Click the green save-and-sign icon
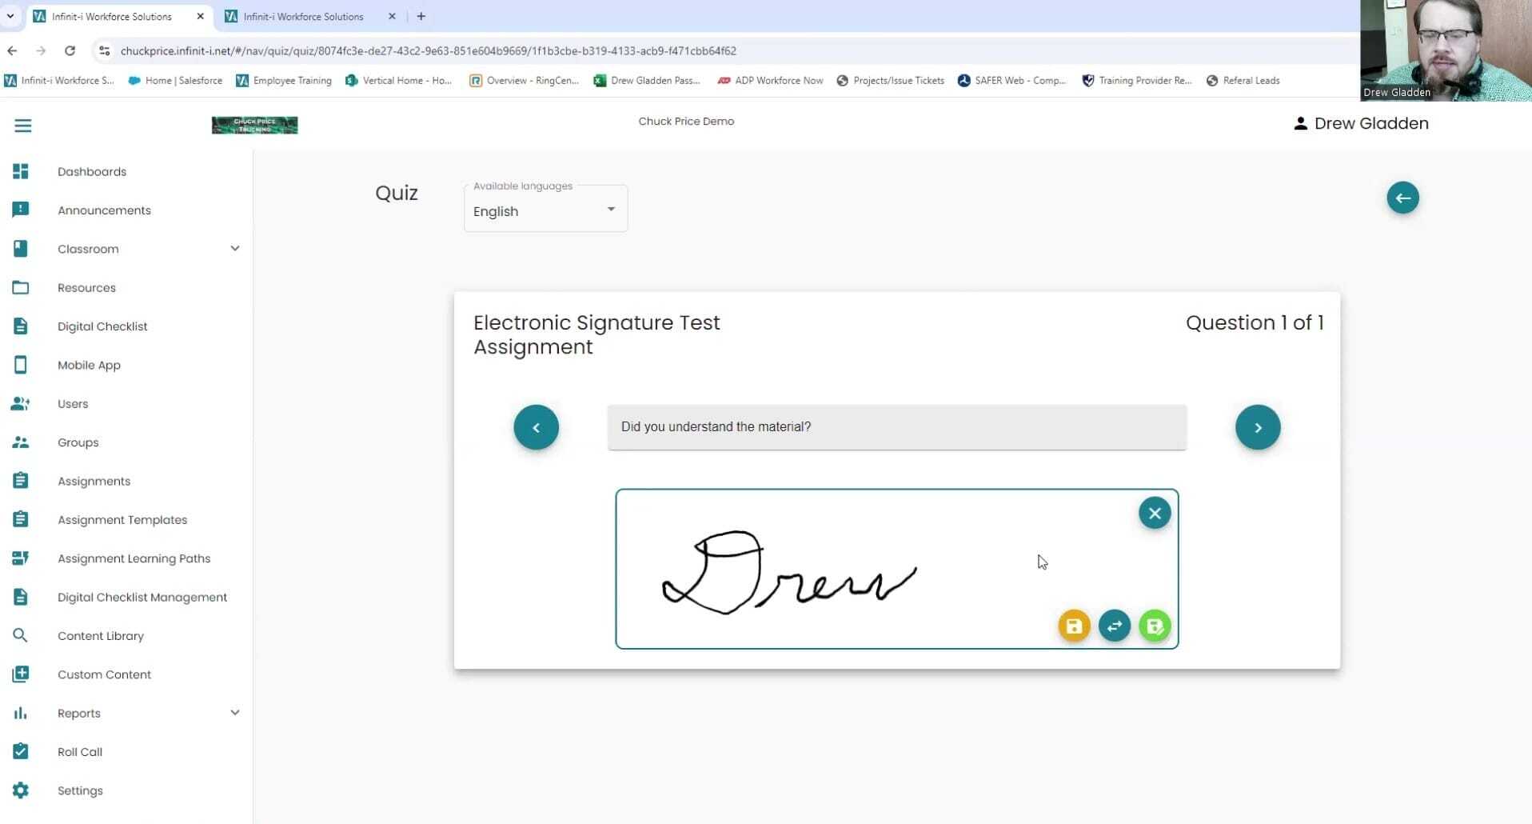This screenshot has width=1532, height=824. (x=1155, y=626)
